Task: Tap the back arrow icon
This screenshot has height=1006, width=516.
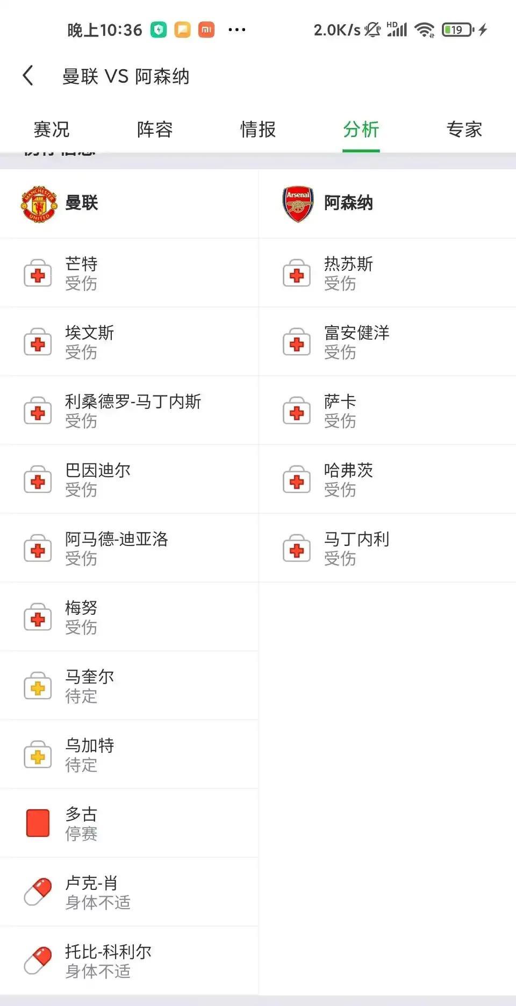Action: pyautogui.click(x=28, y=76)
